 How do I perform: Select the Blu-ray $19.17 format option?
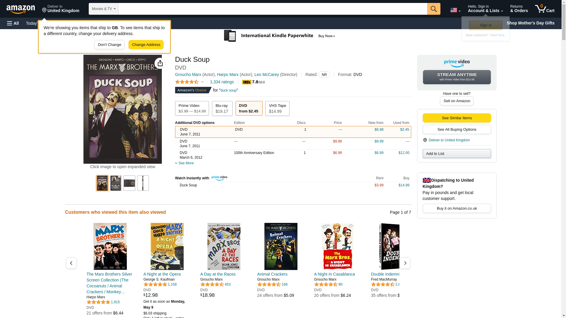pos(222,108)
